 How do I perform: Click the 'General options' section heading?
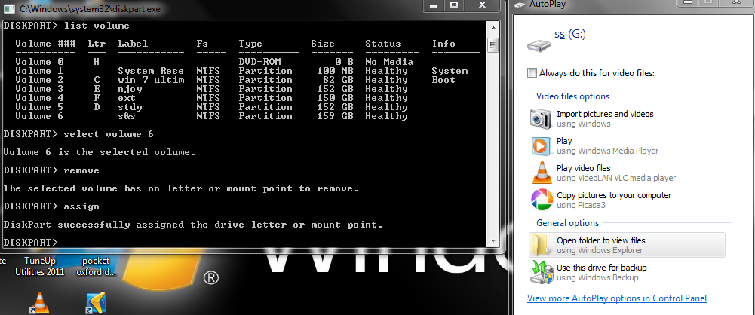point(567,223)
